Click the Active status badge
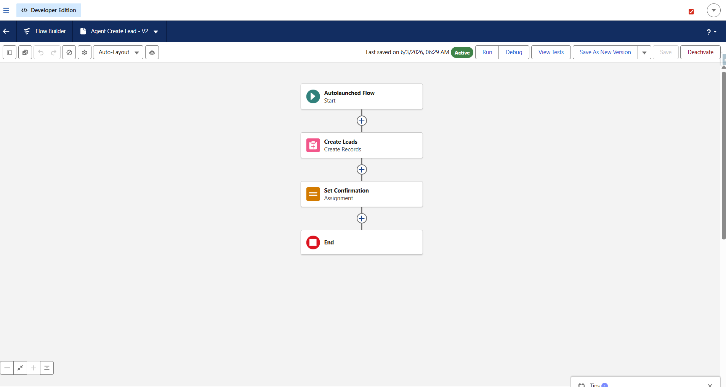Image resolution: width=726 pixels, height=387 pixels. [x=462, y=53]
